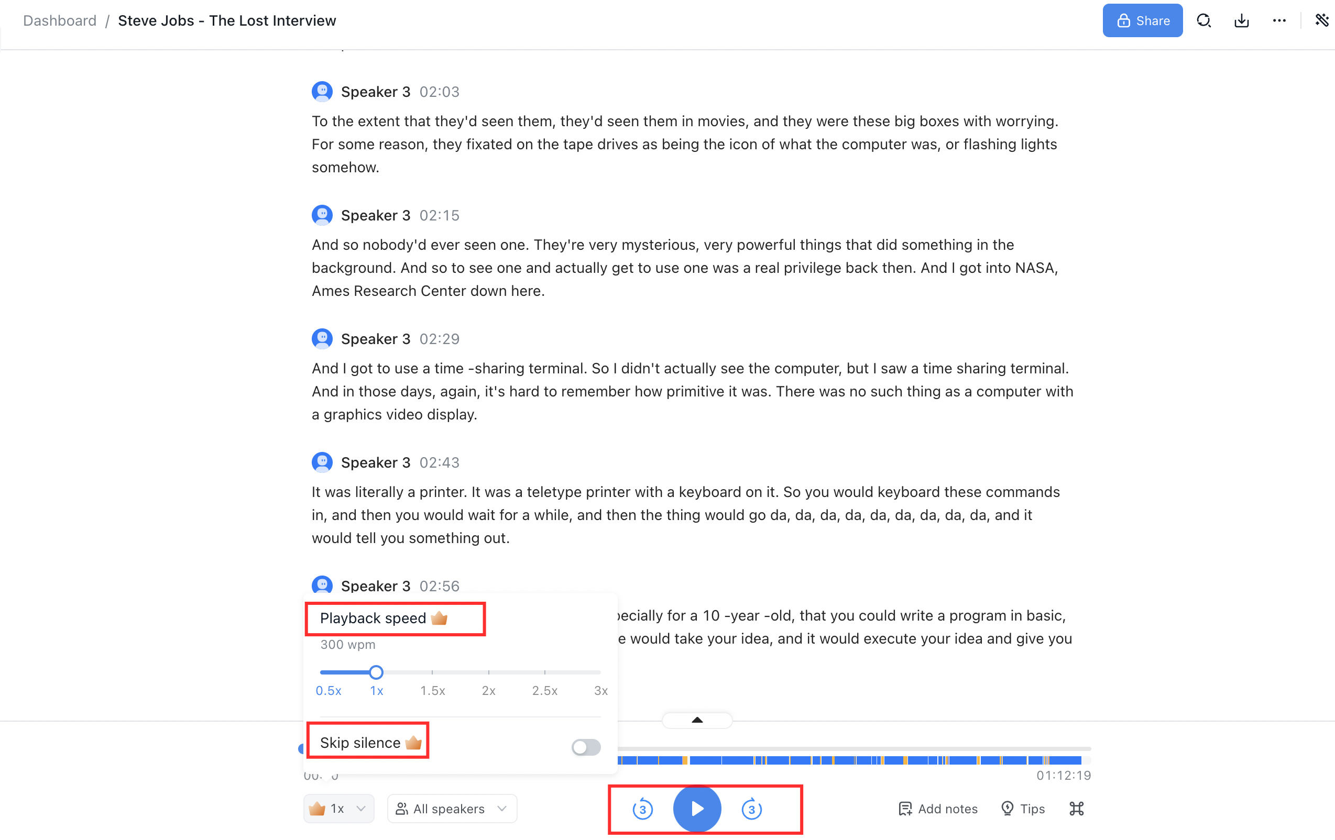Open the Add notes icon

(x=905, y=809)
